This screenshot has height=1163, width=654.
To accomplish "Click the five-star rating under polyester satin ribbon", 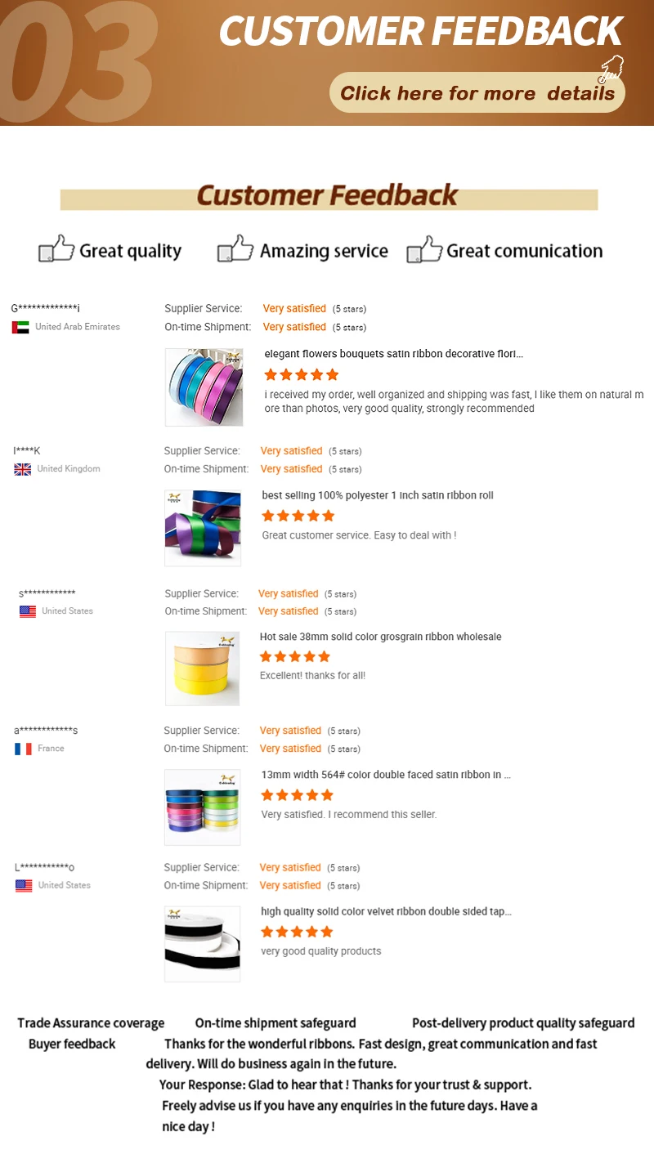I will click(298, 516).
